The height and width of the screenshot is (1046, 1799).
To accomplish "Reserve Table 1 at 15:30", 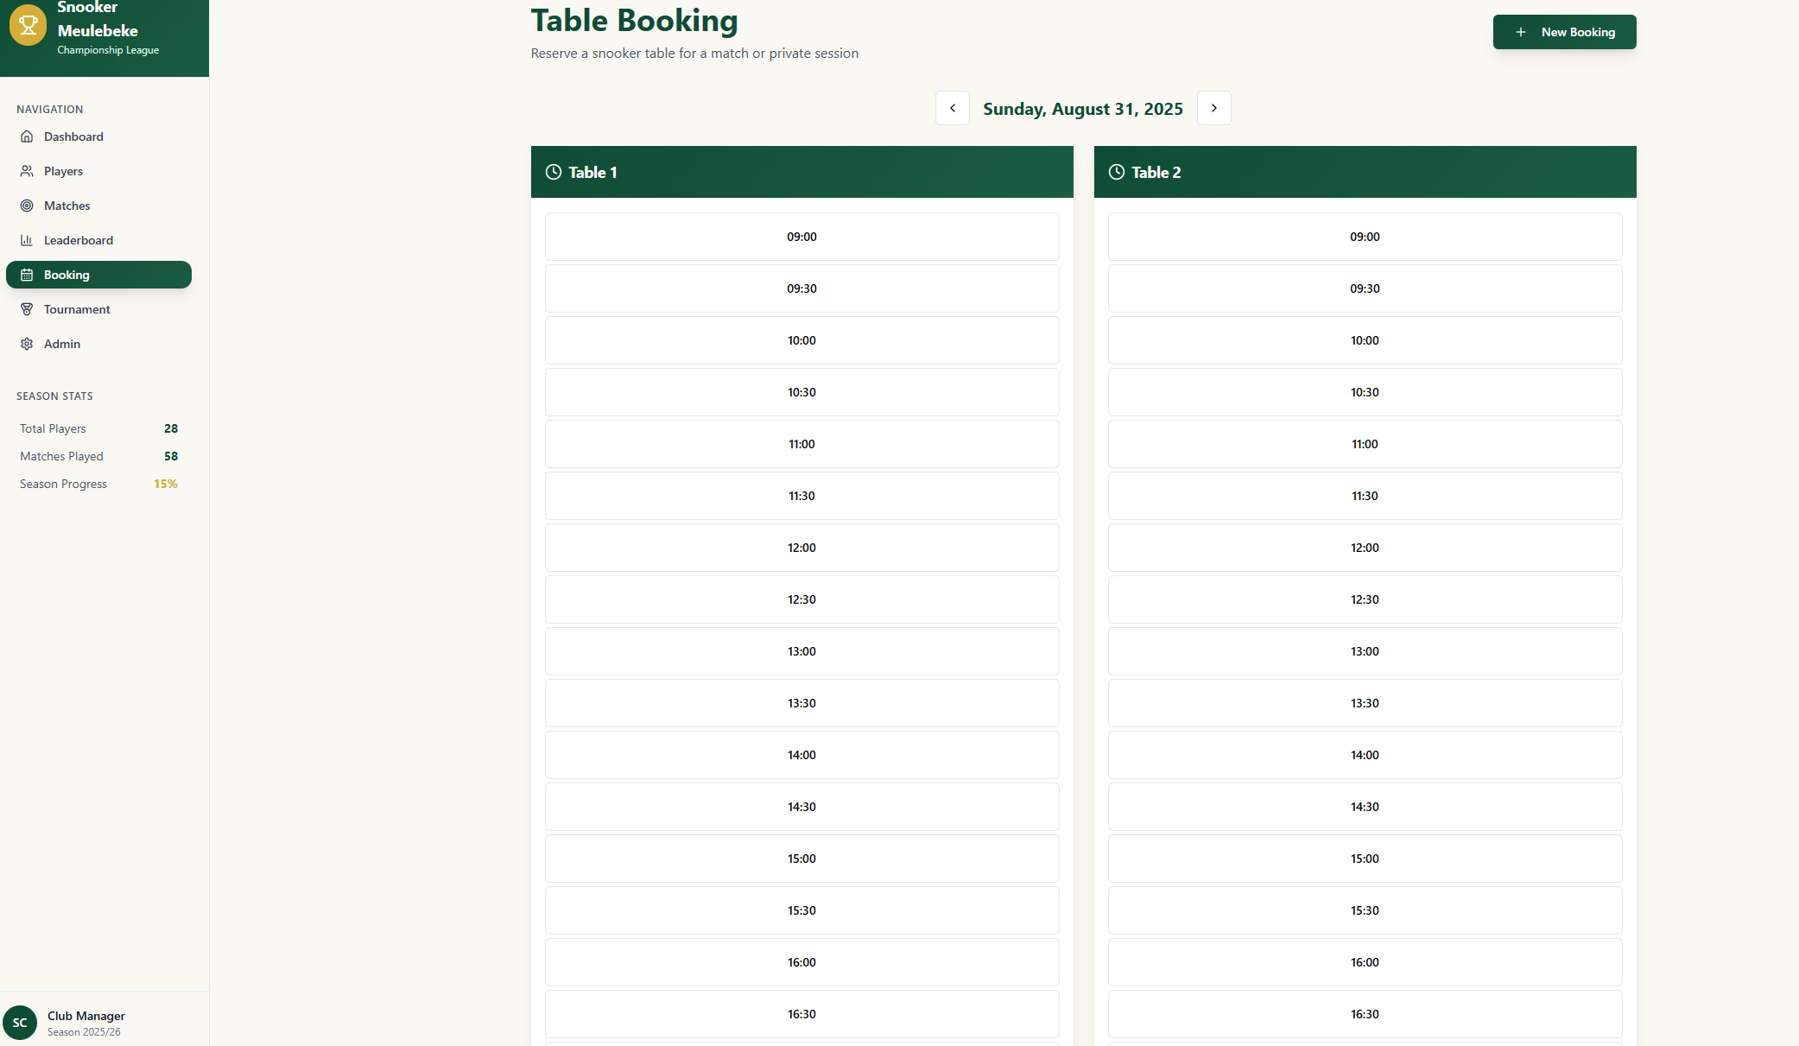I will 802,910.
